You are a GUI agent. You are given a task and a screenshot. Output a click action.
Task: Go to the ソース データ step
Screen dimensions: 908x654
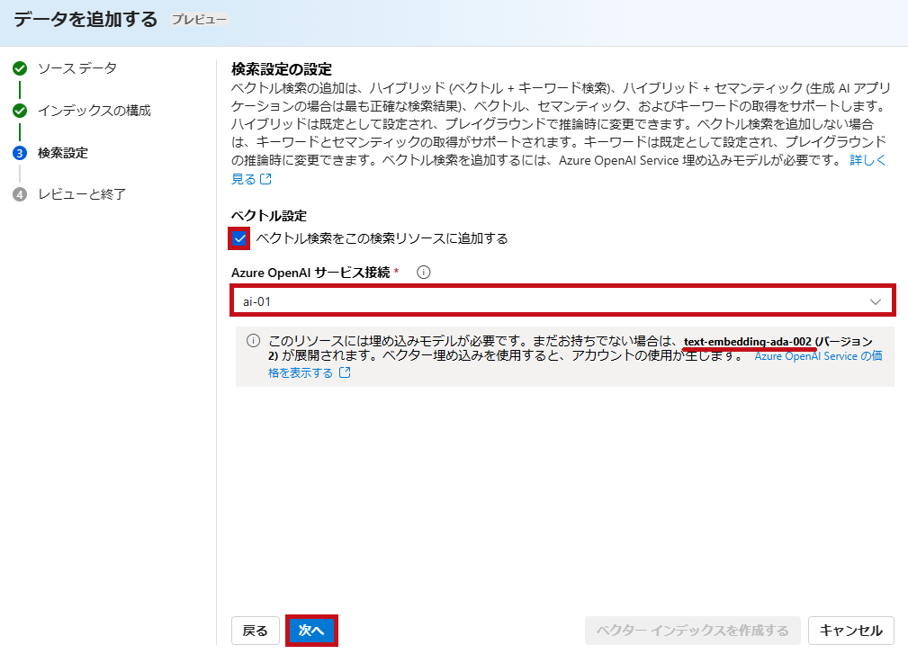[x=77, y=68]
